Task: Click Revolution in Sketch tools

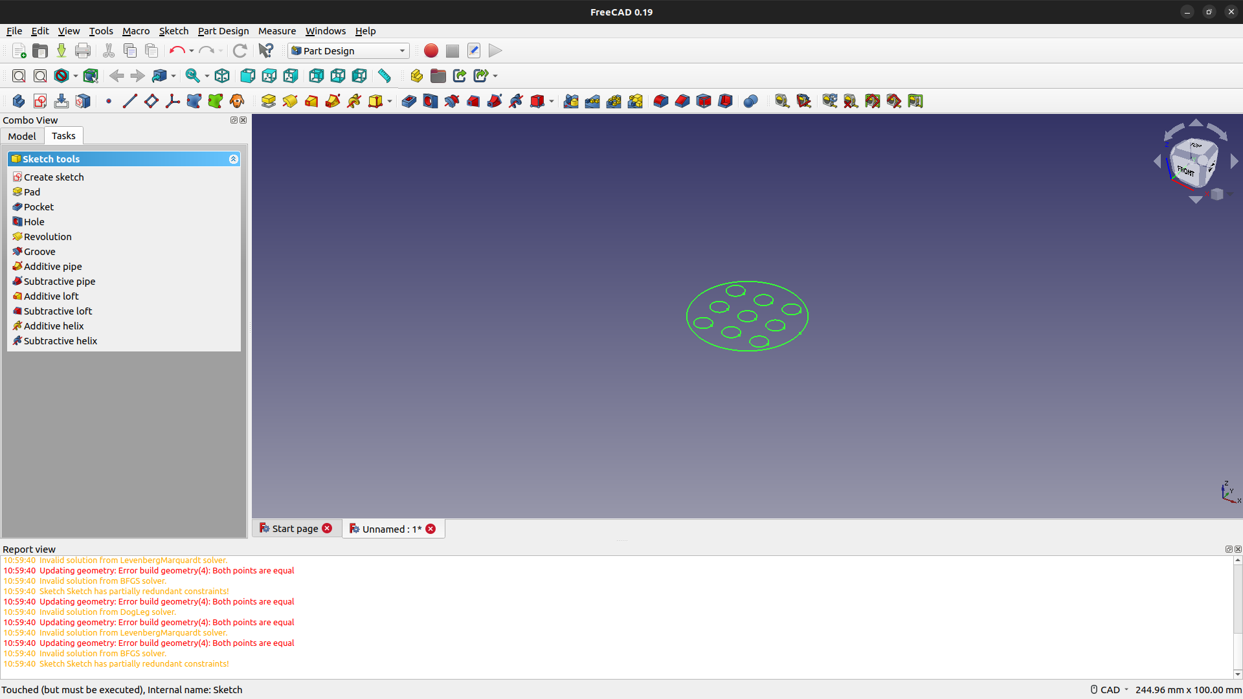Action: coord(47,236)
